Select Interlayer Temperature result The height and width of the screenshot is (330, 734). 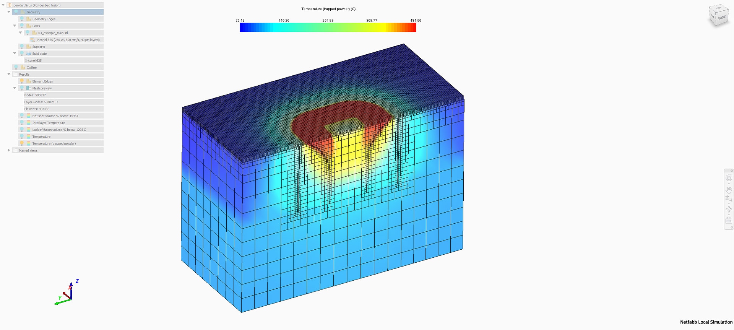(49, 123)
